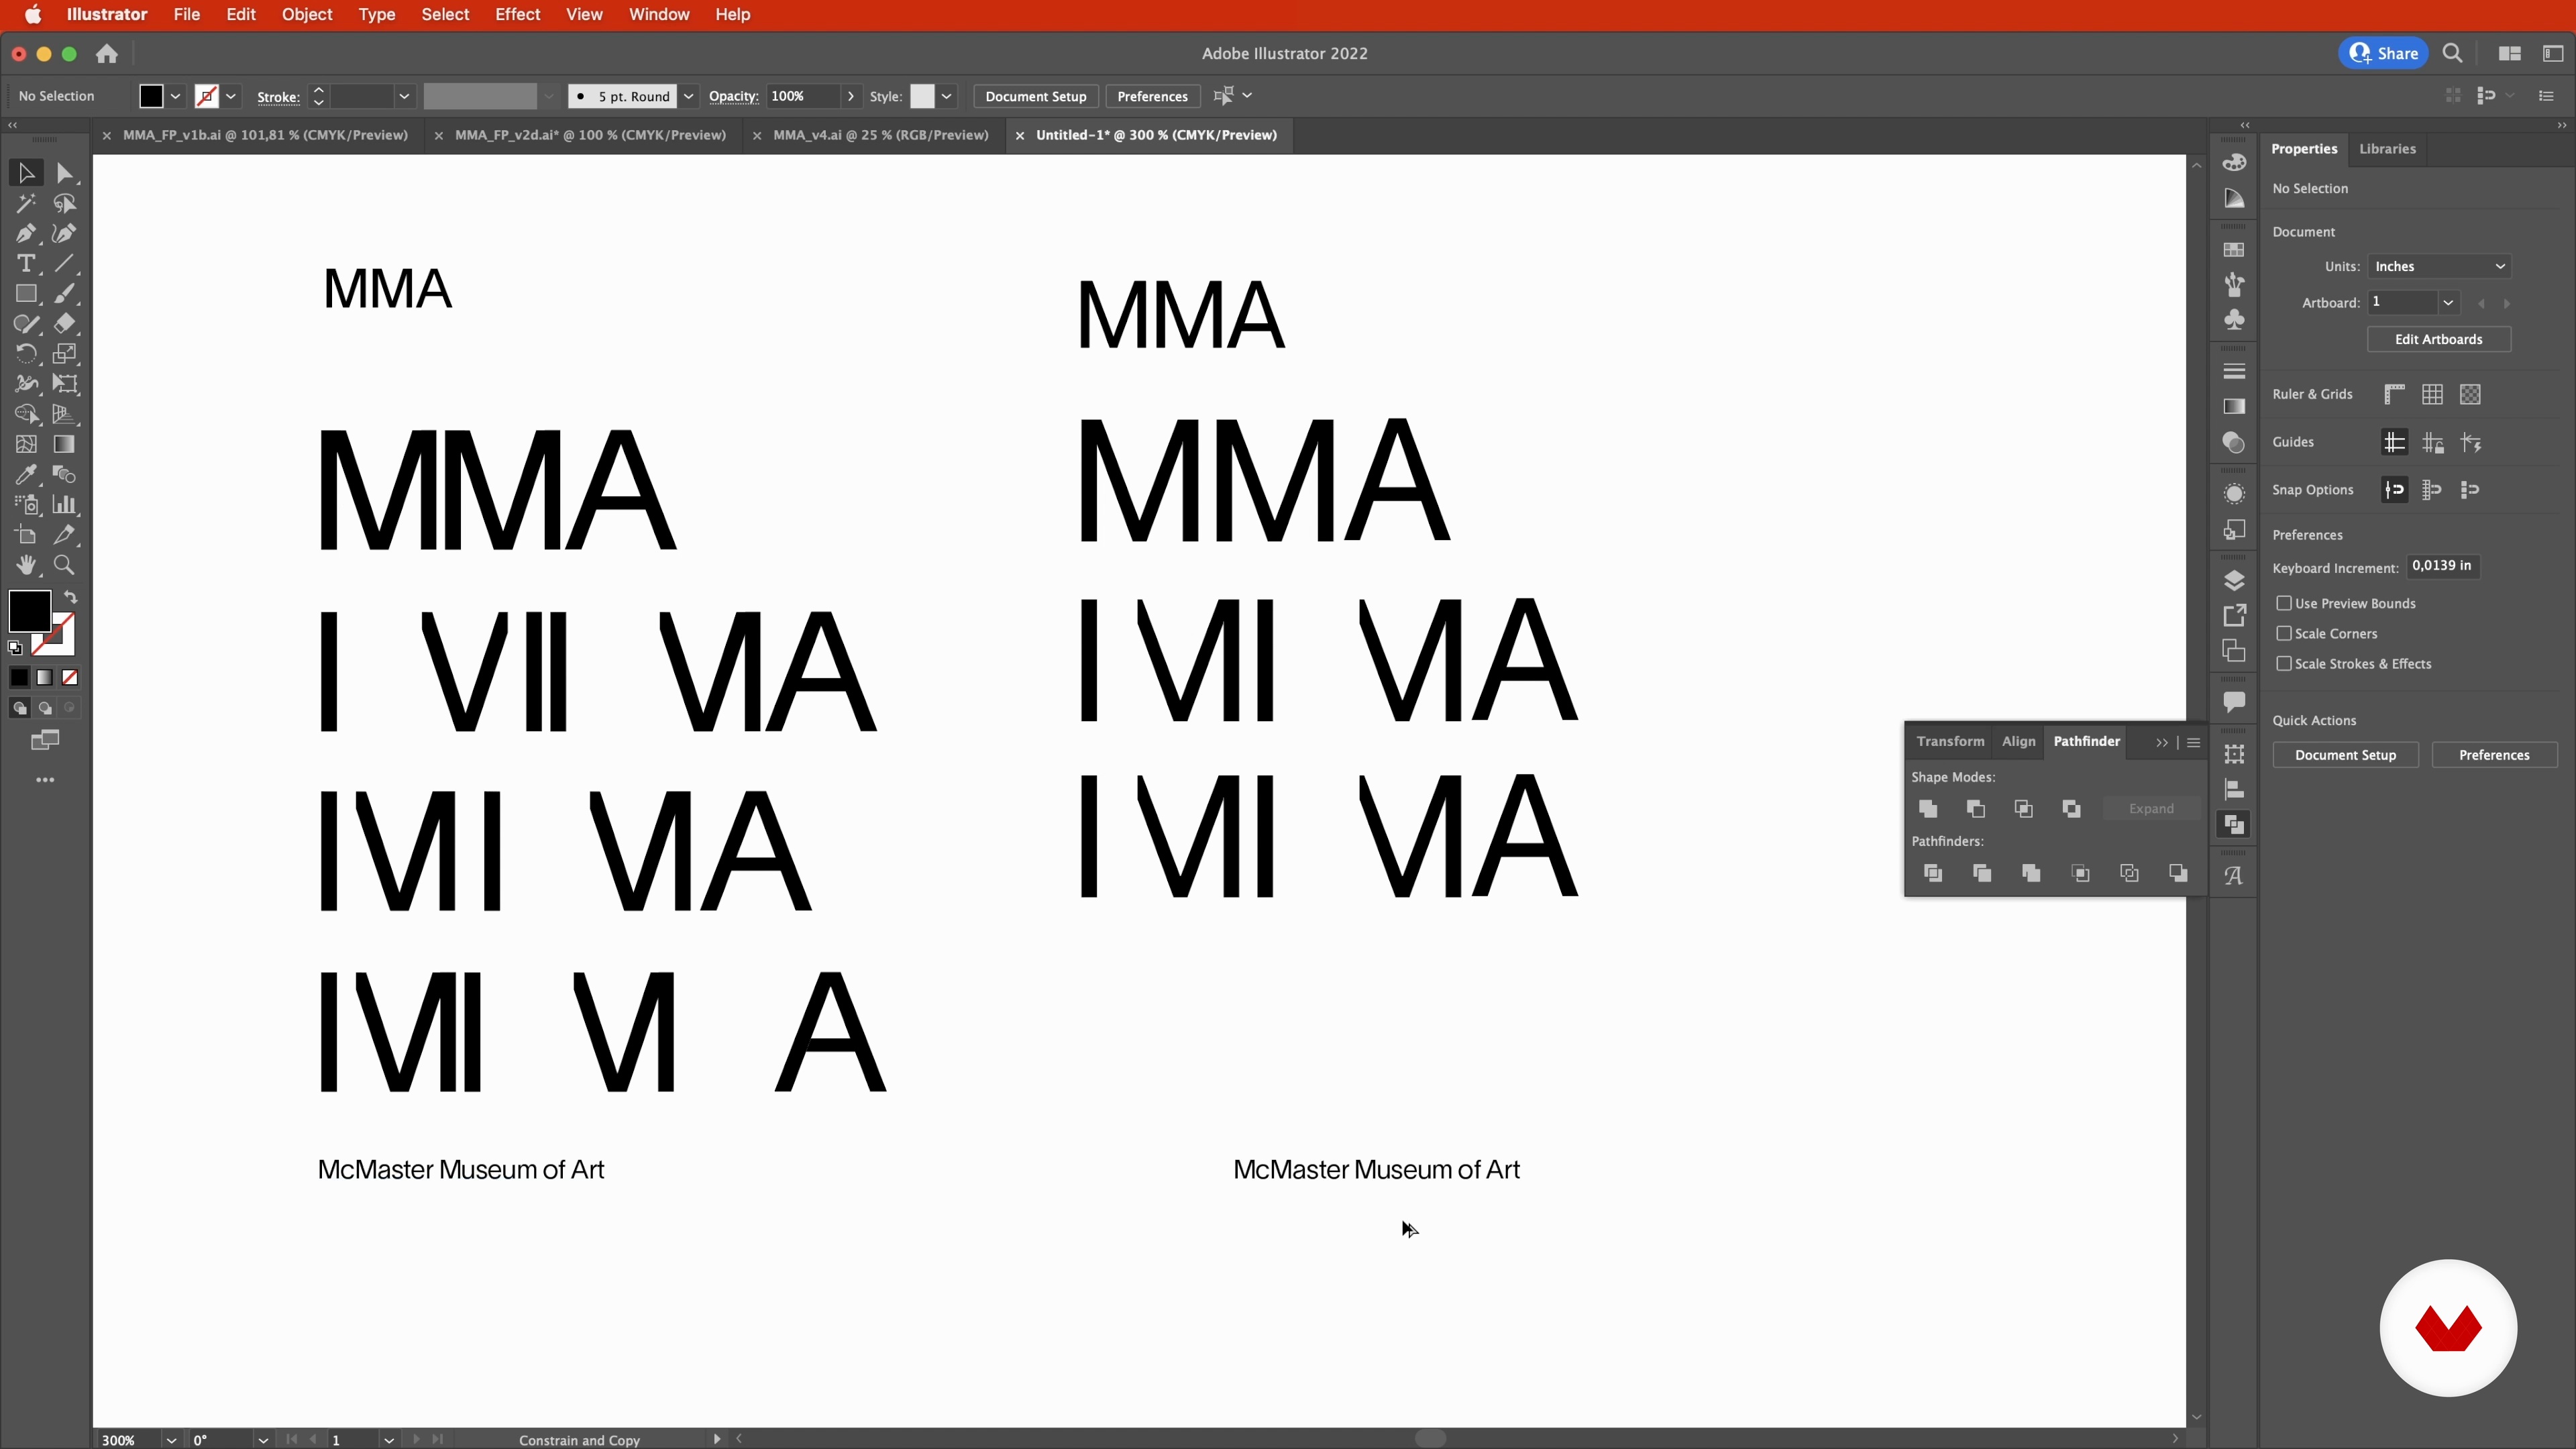Viewport: 2576px width, 1449px height.
Task: Select the Selection tool arrow
Action: pyautogui.click(x=26, y=173)
